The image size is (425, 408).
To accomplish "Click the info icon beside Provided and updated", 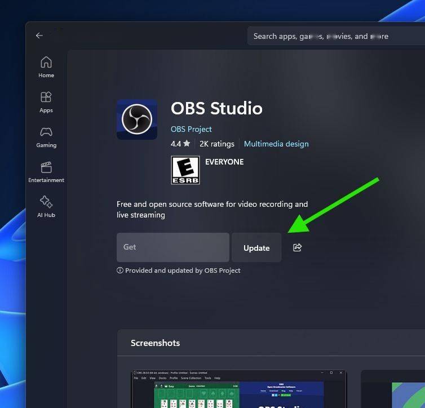I will [x=120, y=270].
